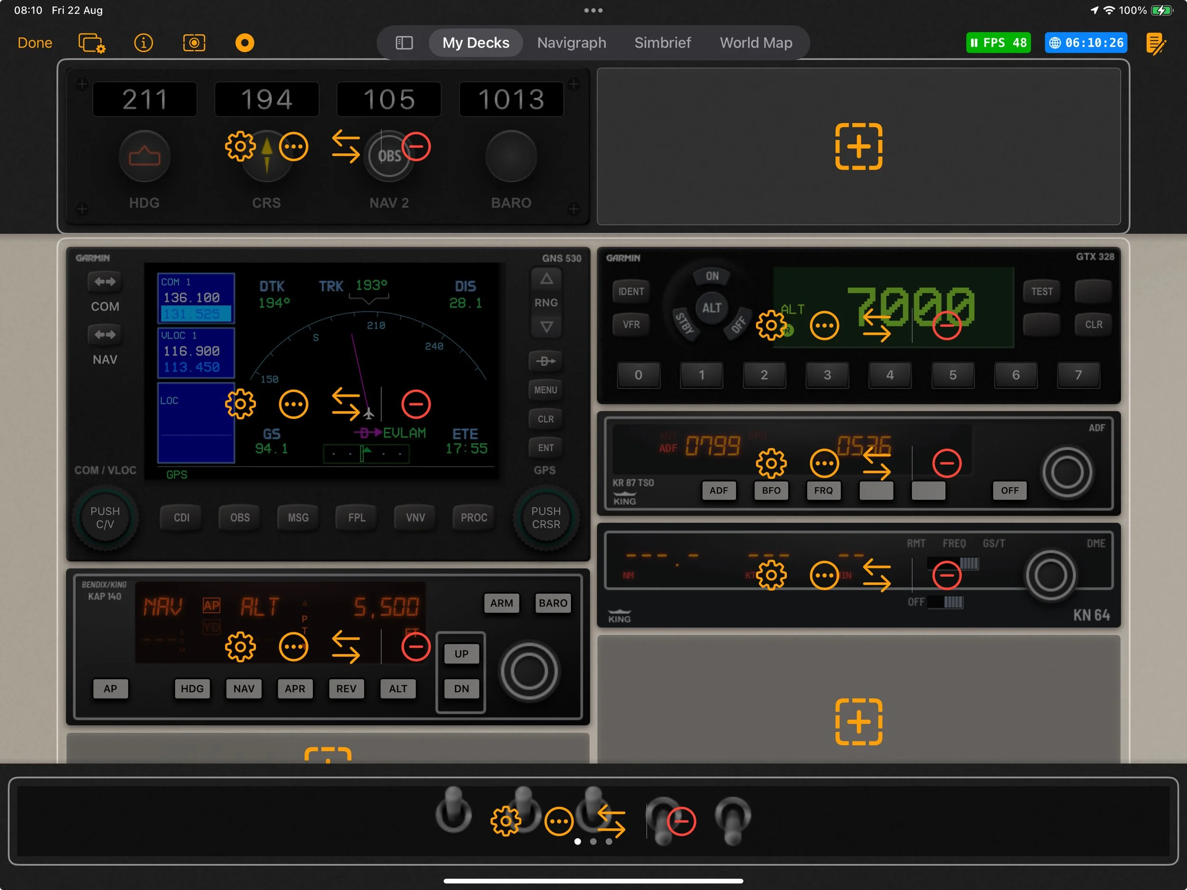Switch to the Navigraph tab
Screen dimensions: 1187x890
572,43
